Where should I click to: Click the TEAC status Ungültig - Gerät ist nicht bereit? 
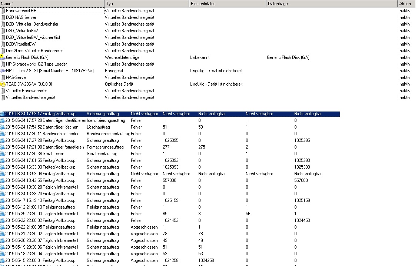tap(216, 84)
